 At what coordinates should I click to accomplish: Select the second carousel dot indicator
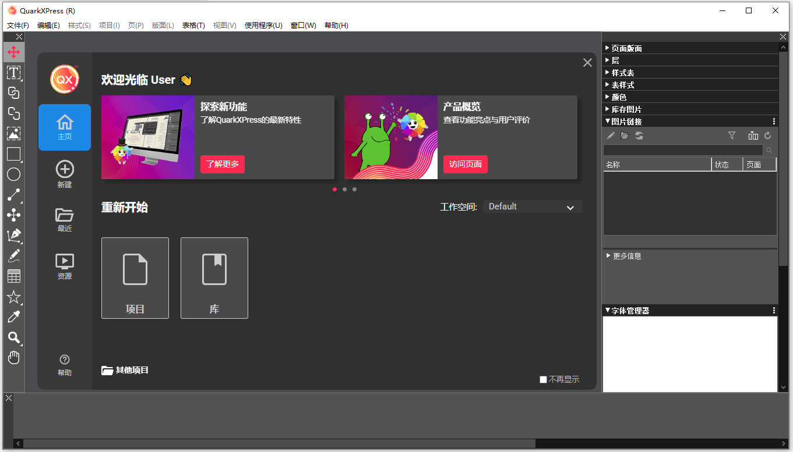pyautogui.click(x=344, y=189)
